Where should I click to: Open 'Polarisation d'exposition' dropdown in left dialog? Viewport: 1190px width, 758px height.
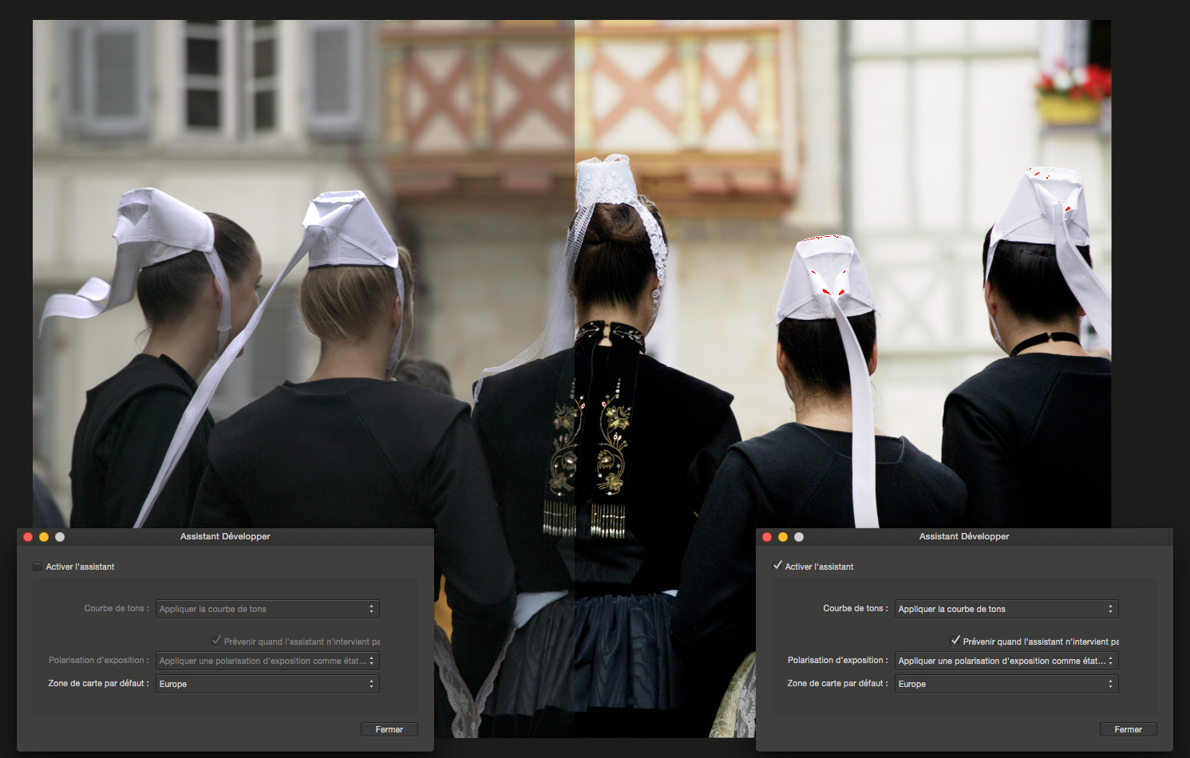tap(267, 661)
